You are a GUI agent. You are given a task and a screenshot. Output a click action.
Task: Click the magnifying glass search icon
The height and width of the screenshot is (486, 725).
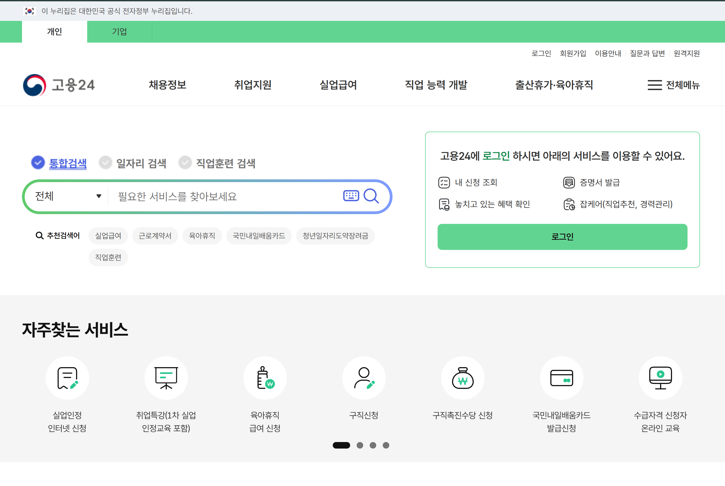[x=371, y=196]
